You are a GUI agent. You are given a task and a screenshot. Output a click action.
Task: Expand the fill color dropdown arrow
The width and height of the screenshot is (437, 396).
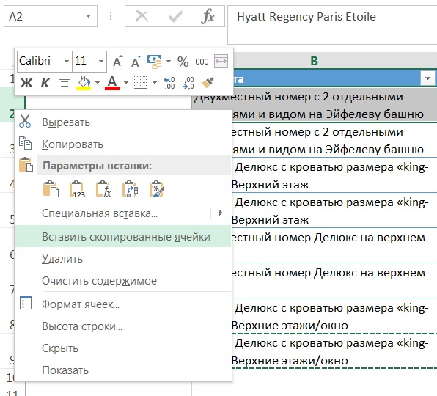[x=98, y=83]
